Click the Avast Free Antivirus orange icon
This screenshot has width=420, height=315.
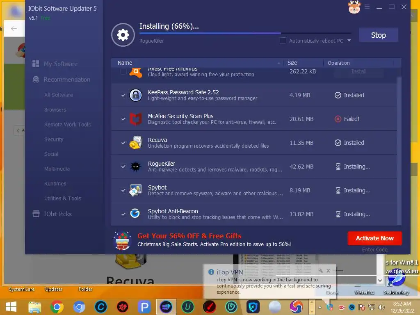[135, 72]
